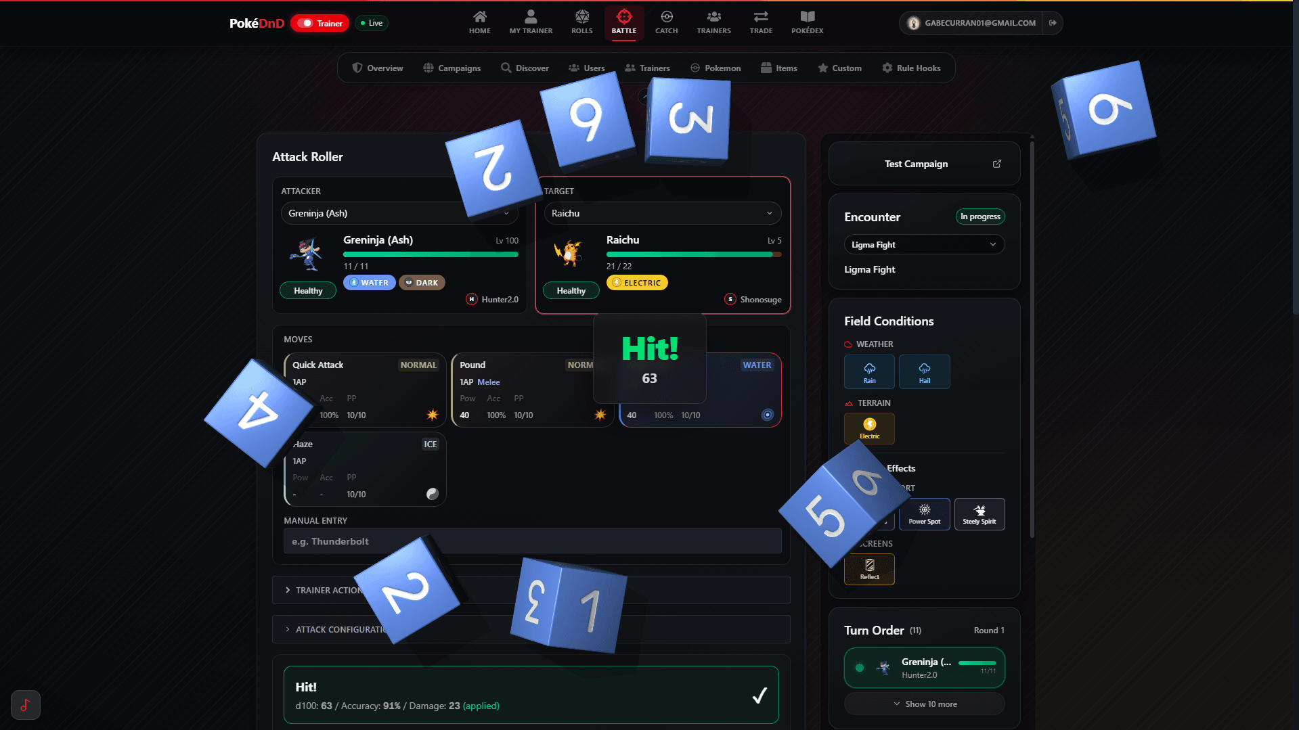Click the music note button

tap(26, 705)
